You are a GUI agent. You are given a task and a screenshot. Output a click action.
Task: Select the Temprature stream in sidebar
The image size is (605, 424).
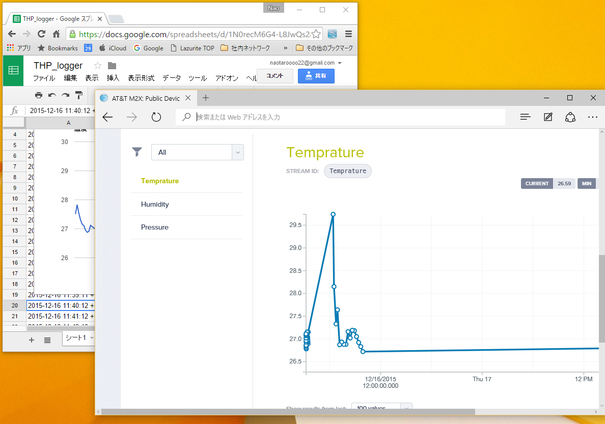click(x=160, y=181)
